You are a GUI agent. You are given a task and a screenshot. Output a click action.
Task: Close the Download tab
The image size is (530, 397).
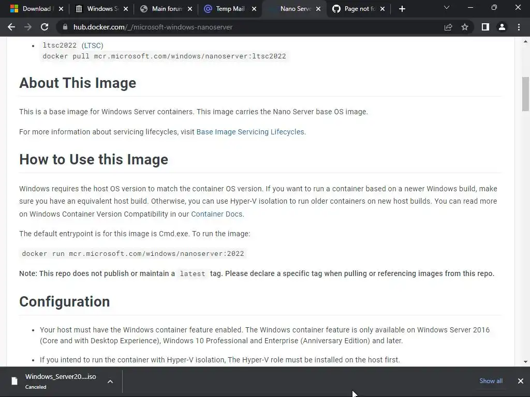tap(61, 9)
